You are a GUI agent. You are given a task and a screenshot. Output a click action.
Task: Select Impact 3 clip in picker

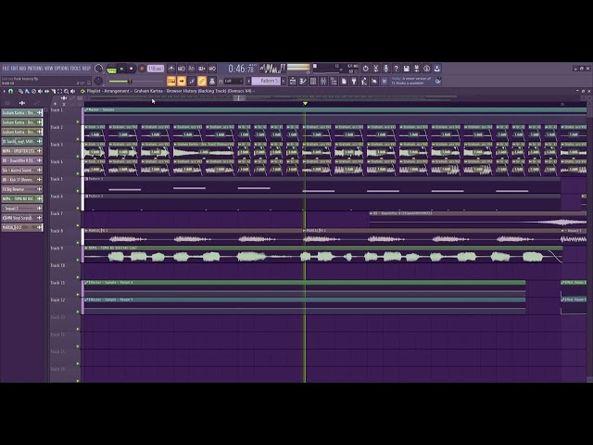(x=22, y=208)
